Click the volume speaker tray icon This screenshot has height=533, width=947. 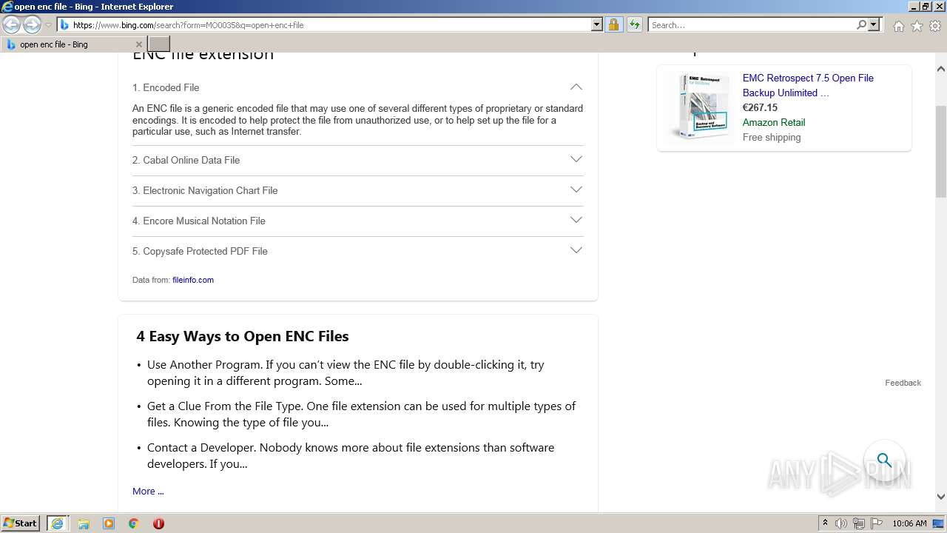pyautogui.click(x=841, y=523)
